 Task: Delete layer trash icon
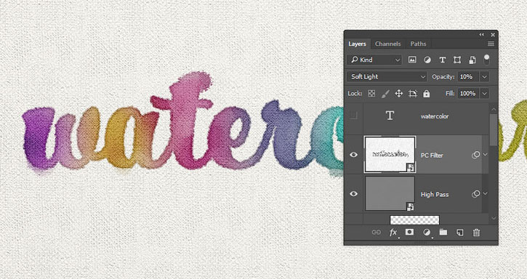[x=476, y=232]
